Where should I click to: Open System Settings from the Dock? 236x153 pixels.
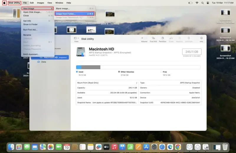click(x=154, y=147)
